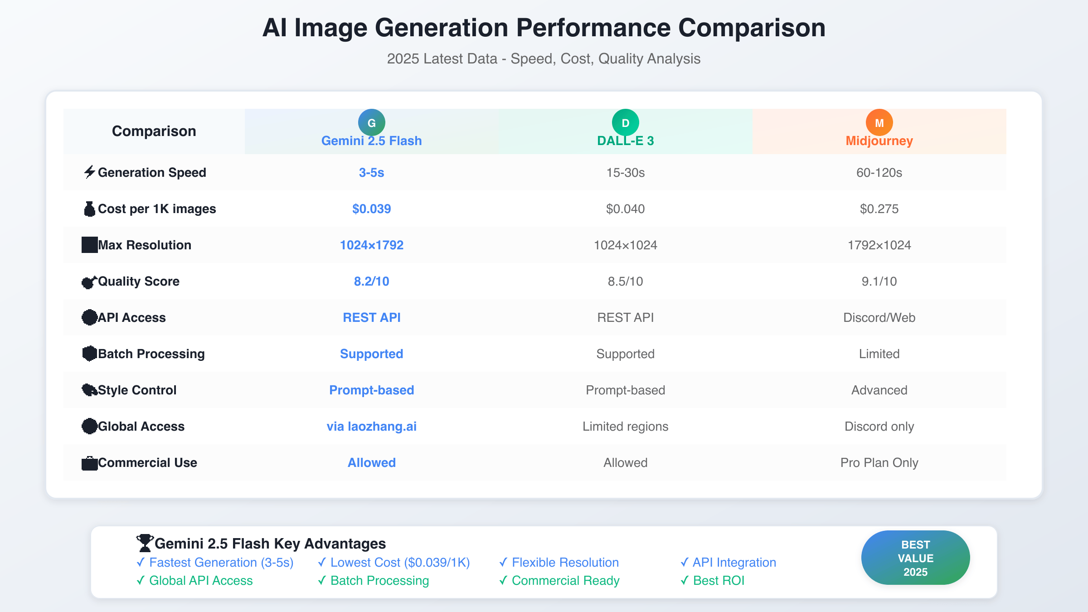This screenshot has width=1088, height=612.
Task: Click the 60-120s Midjourney speed value
Action: tap(879, 172)
